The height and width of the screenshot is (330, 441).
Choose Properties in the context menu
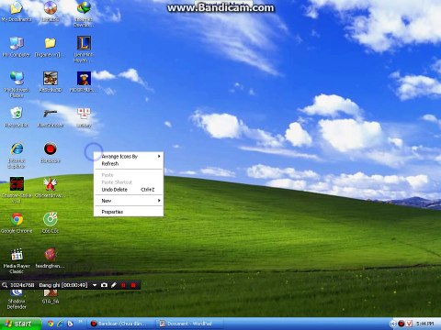(129, 212)
